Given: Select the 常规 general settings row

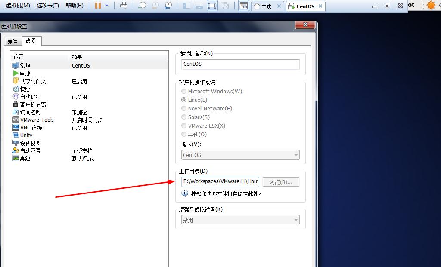Looking at the screenshot, I should pos(90,65).
